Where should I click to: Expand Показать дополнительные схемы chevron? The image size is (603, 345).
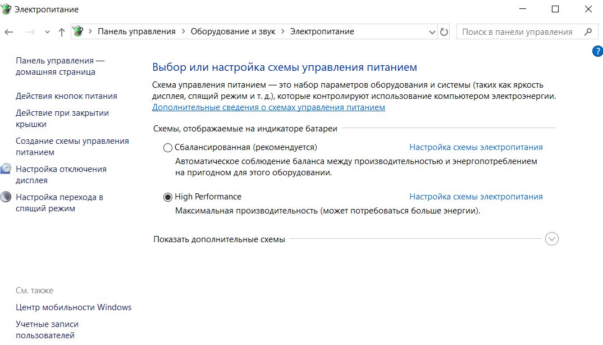[x=552, y=239]
